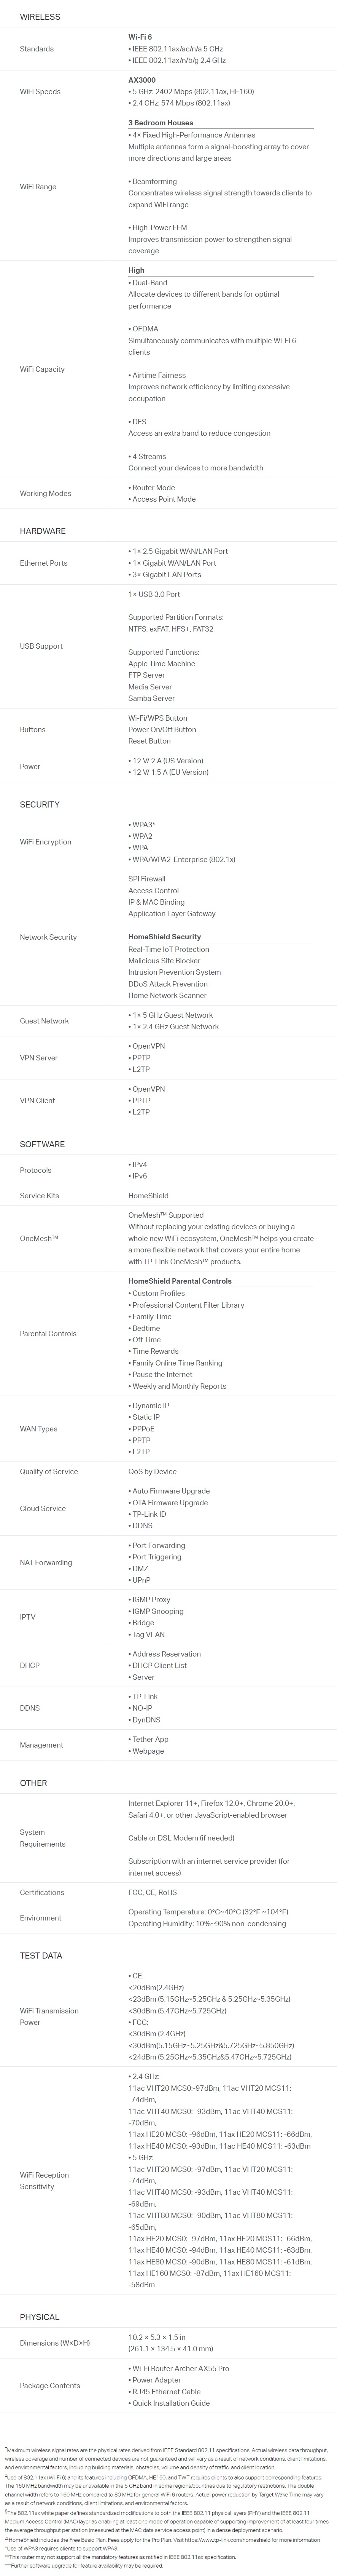This screenshot has width=337, height=2576.
Task: Click the Package Contents row label
Action: pos(50,2386)
